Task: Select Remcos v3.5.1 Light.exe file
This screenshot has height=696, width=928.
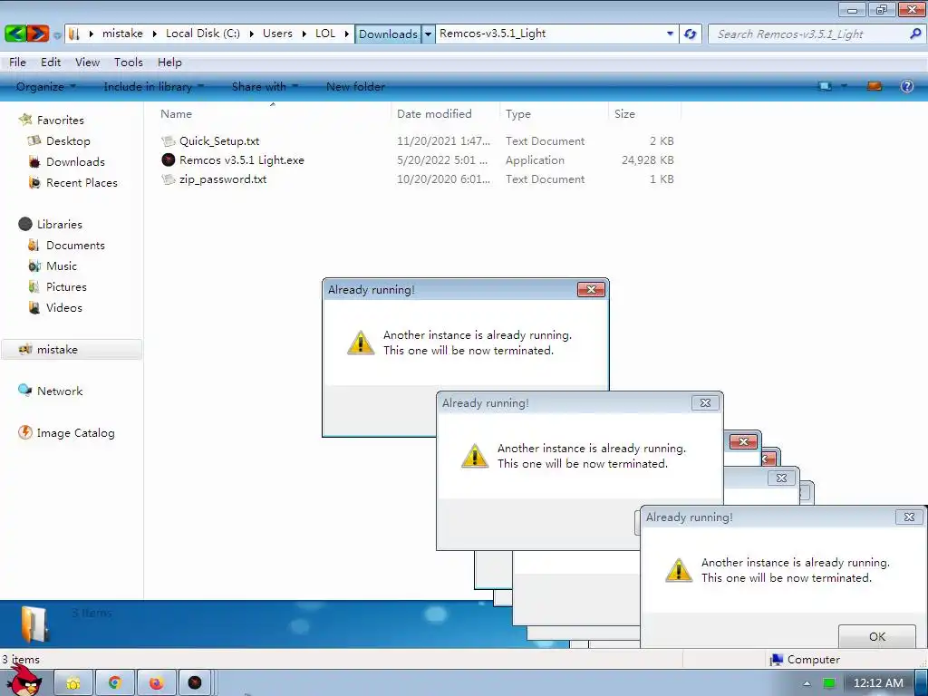Action: pos(241,159)
